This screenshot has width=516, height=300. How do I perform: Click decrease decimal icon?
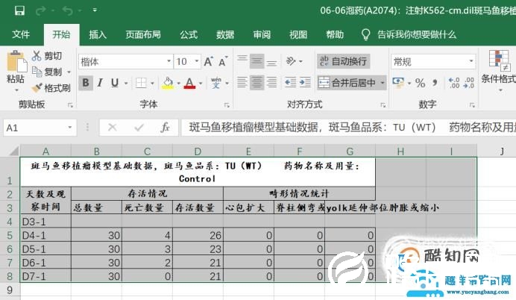468,83
